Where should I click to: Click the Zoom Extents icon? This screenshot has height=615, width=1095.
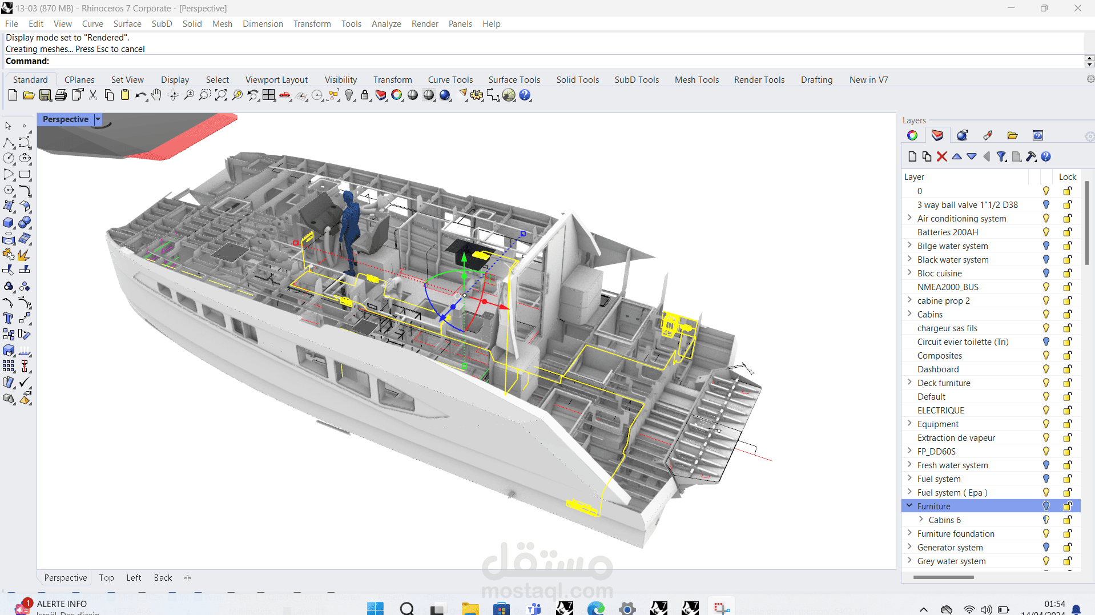[221, 95]
